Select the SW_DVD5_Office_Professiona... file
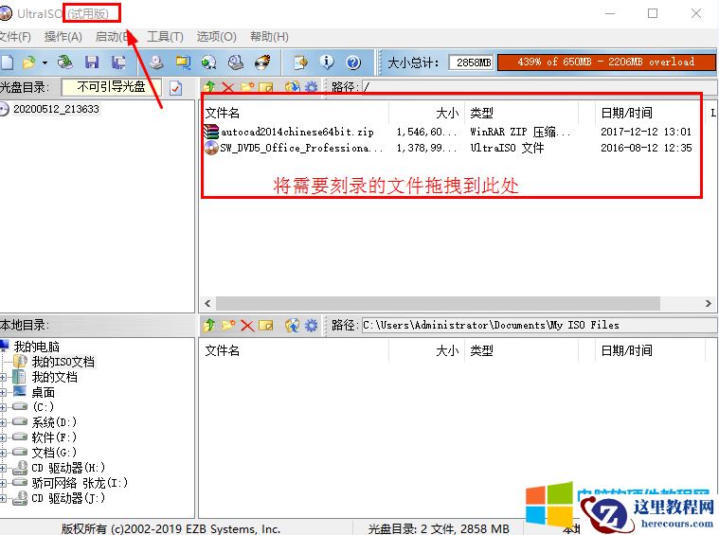This screenshot has height=535, width=719. tap(301, 148)
